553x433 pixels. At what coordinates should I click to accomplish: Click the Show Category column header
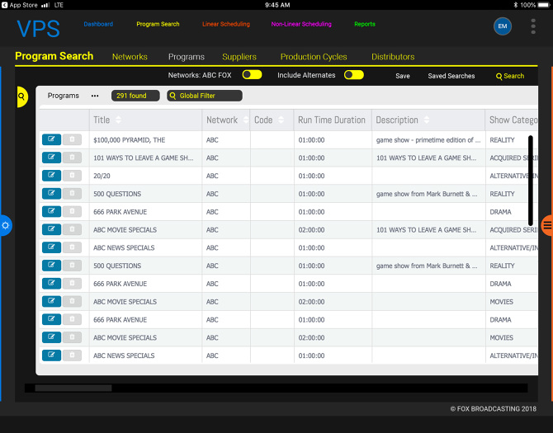(513, 120)
